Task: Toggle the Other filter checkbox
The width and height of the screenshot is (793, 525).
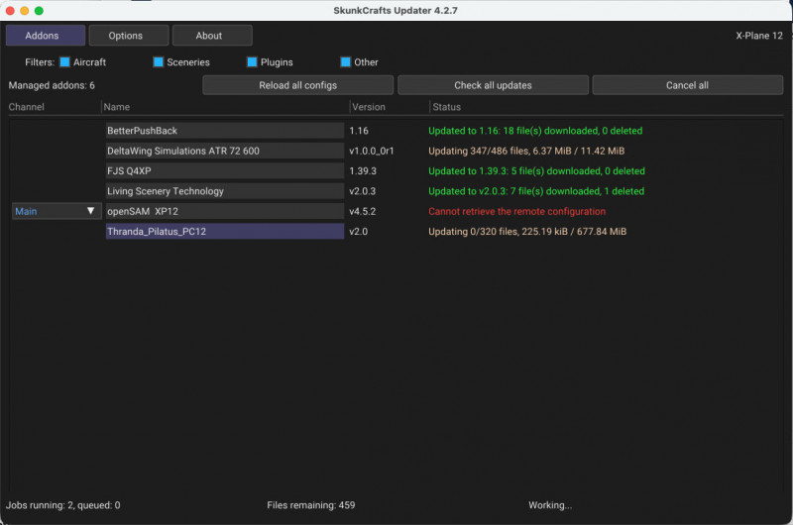Action: pos(345,62)
